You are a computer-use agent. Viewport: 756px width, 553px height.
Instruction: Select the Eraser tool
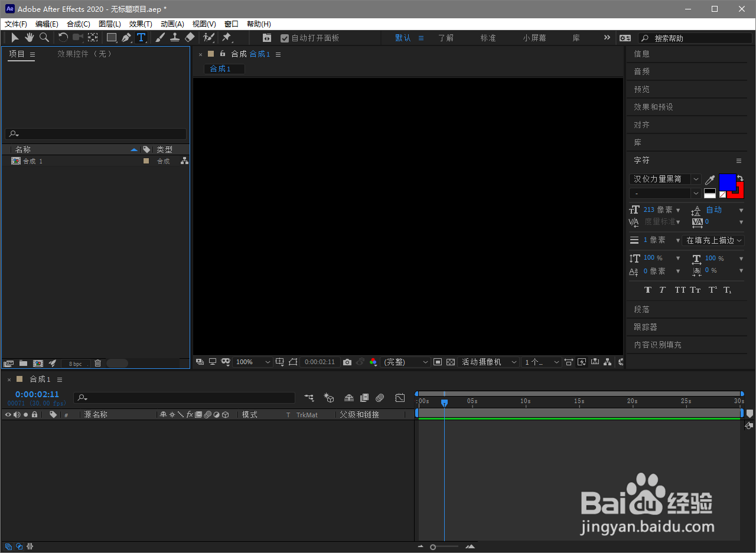pyautogui.click(x=190, y=38)
